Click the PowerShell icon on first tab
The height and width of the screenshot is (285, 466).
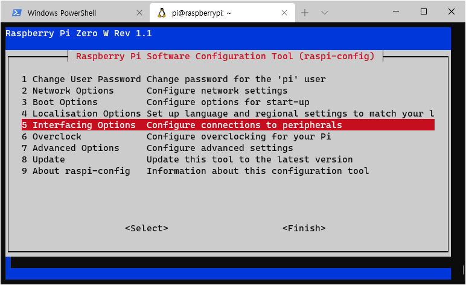coord(17,13)
